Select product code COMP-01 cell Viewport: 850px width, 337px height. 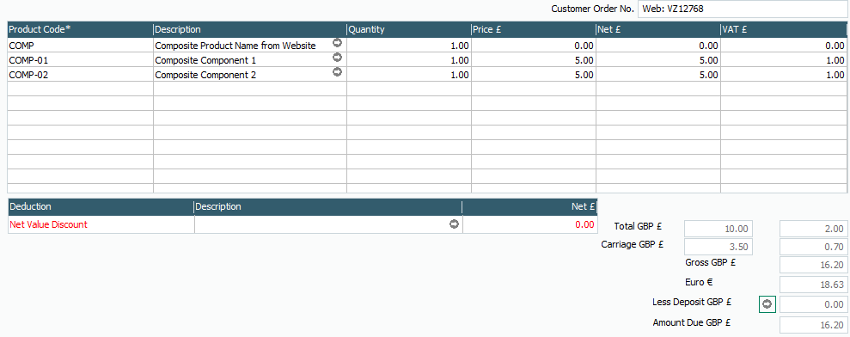click(x=80, y=60)
